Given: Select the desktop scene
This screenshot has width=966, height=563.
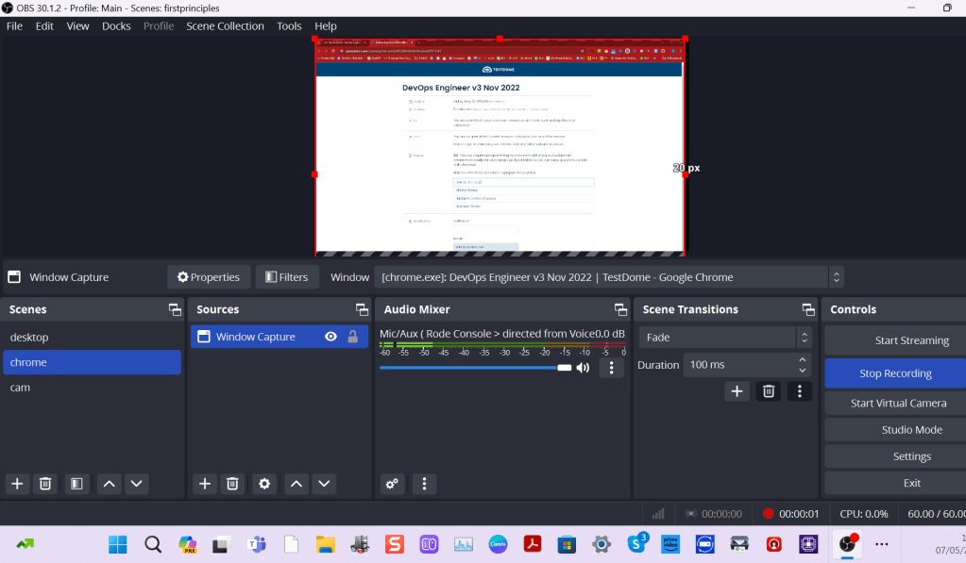Looking at the screenshot, I should [92, 338].
